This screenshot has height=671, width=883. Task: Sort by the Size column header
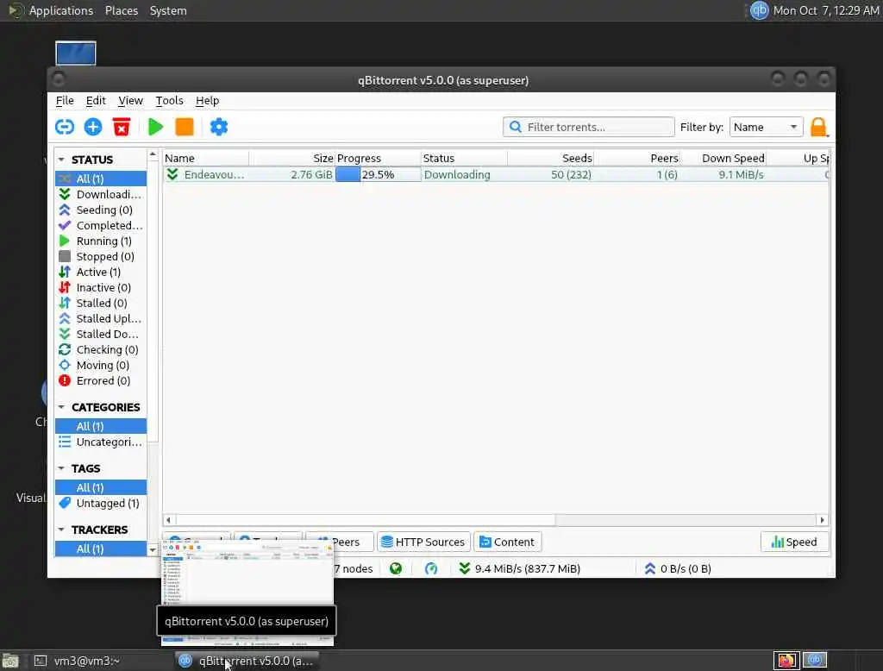click(x=291, y=159)
